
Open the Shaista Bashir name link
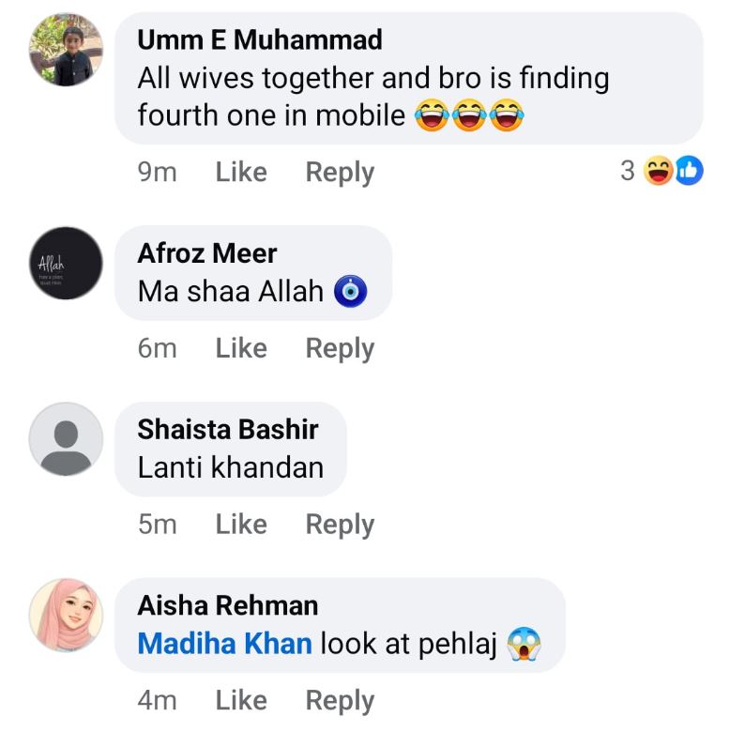point(228,430)
